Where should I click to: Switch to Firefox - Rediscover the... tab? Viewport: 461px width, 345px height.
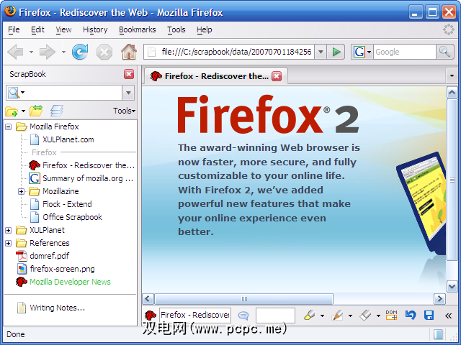point(216,76)
